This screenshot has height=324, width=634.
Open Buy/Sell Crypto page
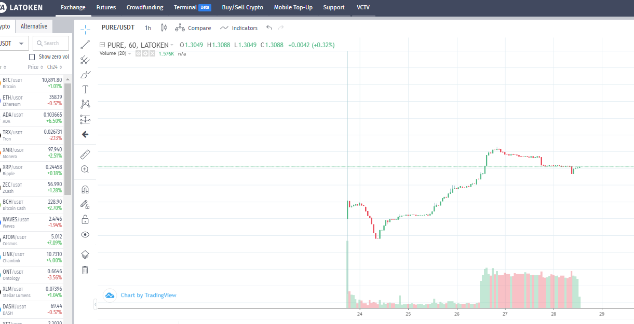[x=242, y=7]
